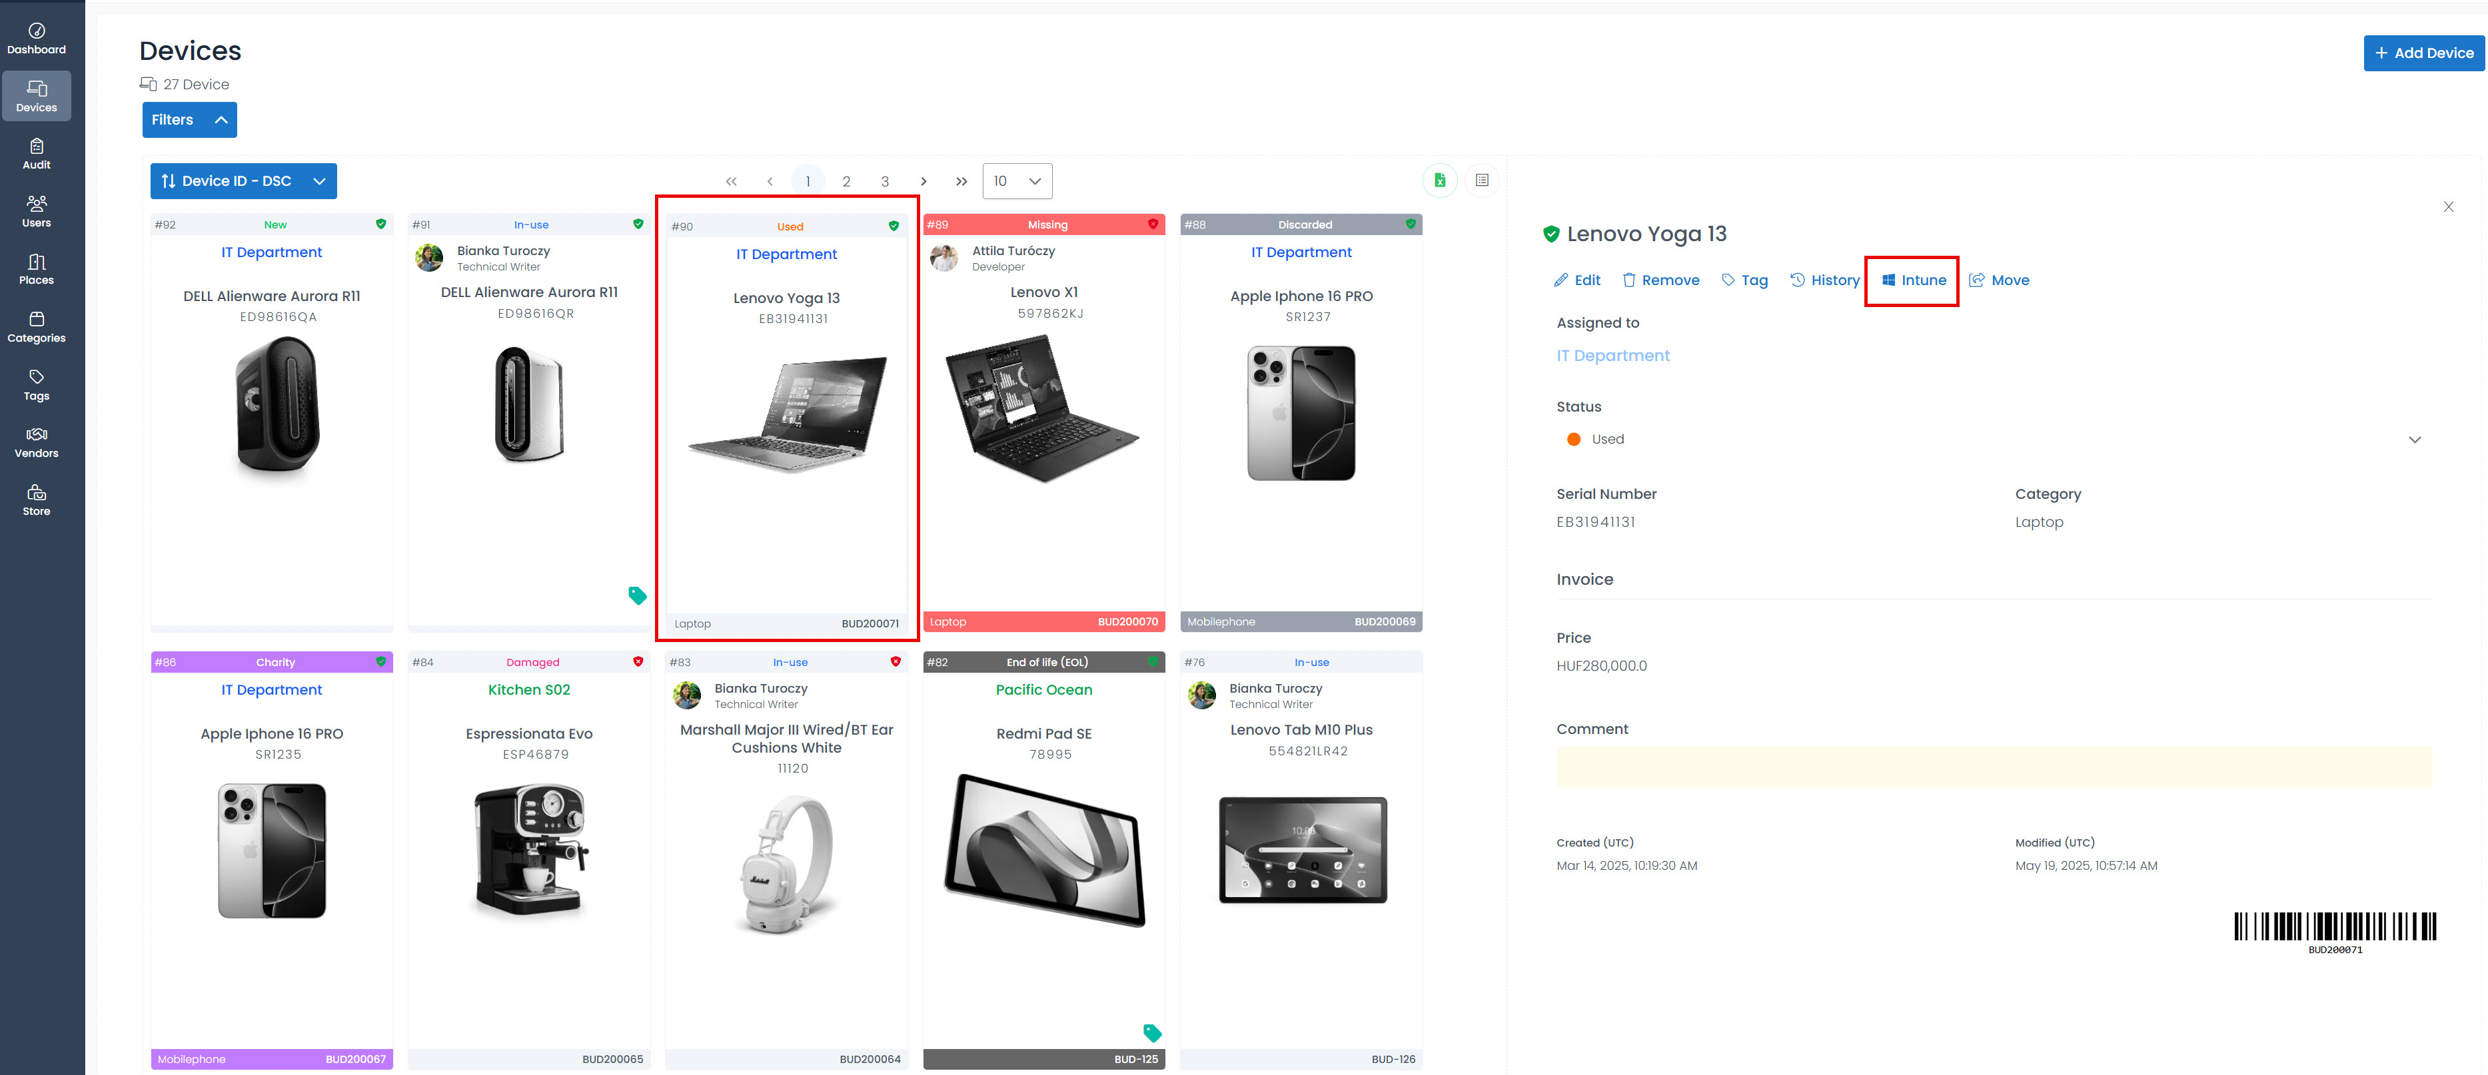Jump to the last page
Viewport: 2488px width, 1075px height.
click(961, 182)
